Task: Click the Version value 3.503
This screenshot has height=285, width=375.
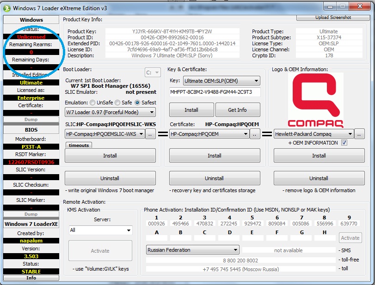Action: pyautogui.click(x=31, y=256)
